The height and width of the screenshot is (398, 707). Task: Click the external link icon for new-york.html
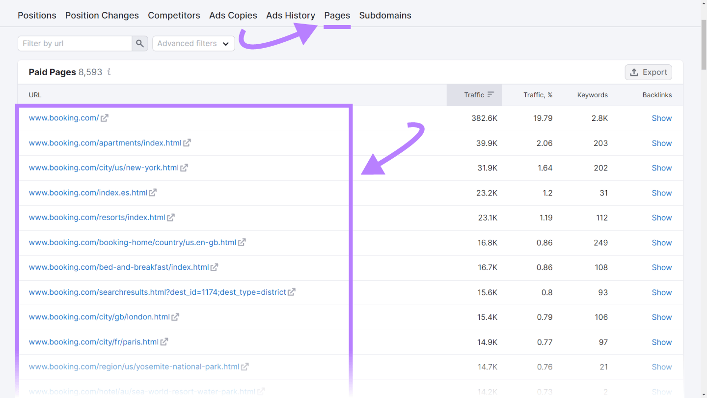(184, 168)
